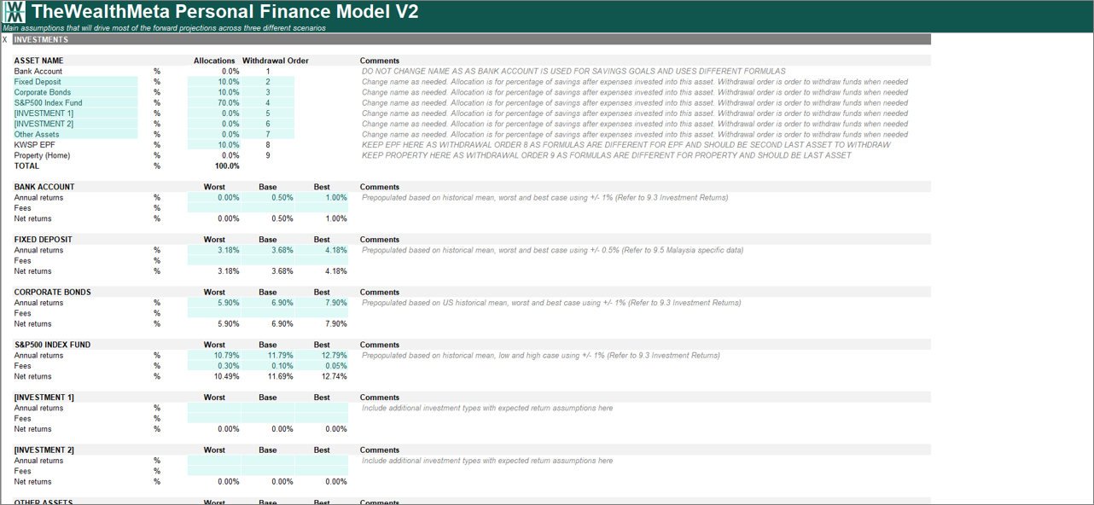Select S&P500 Fees 0.10% Base cell
The image size is (1094, 505).
click(268, 366)
